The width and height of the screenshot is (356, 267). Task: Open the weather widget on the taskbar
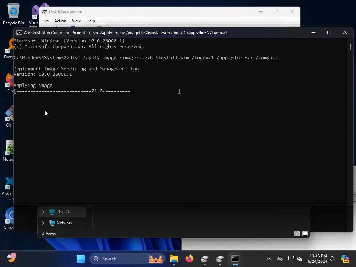click(11, 258)
